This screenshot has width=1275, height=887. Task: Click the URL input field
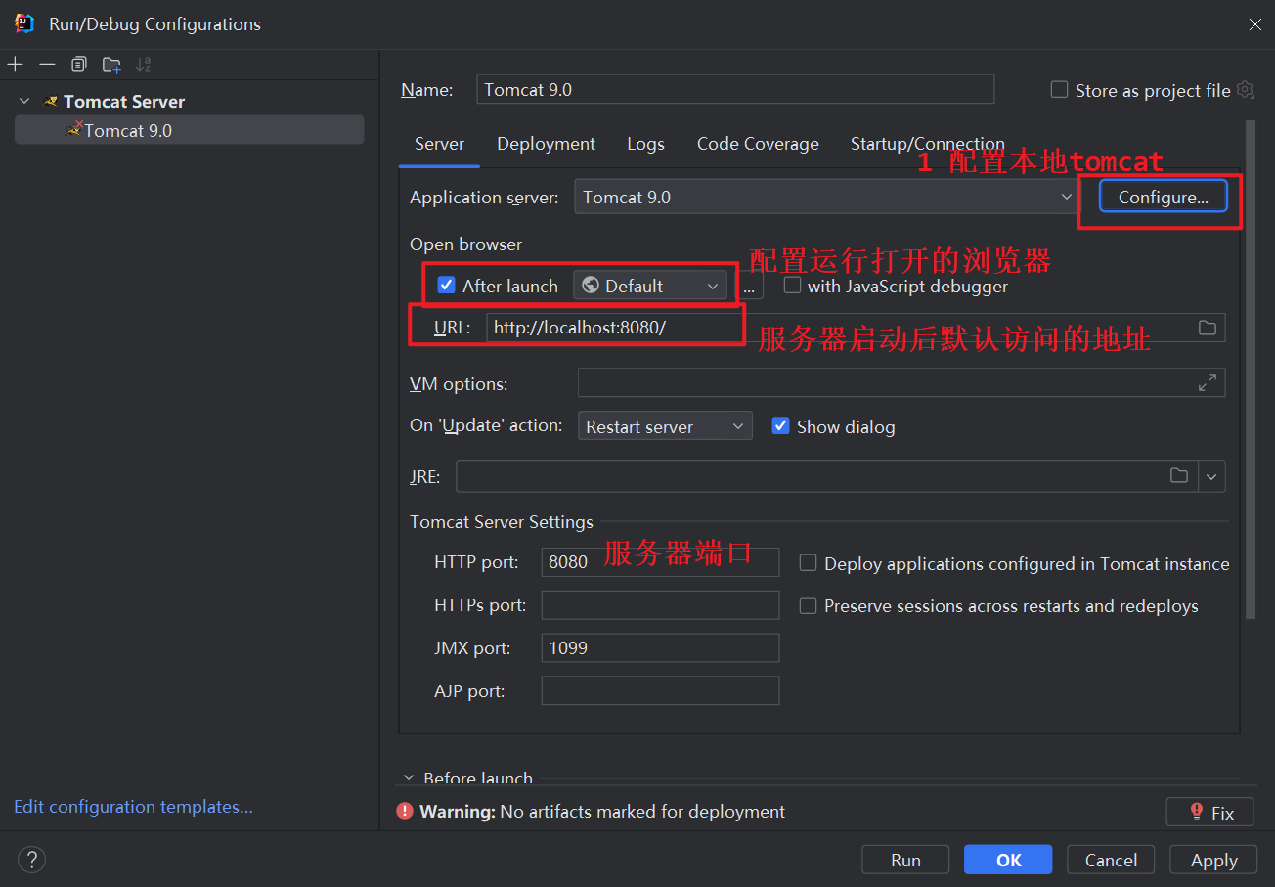tap(856, 328)
